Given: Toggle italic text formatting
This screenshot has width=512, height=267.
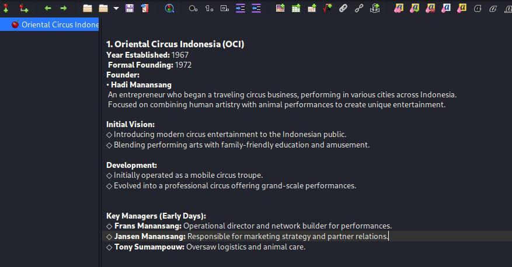Looking at the screenshot, I should 493,8.
